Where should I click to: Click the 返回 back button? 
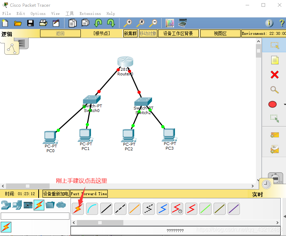click(x=60, y=33)
